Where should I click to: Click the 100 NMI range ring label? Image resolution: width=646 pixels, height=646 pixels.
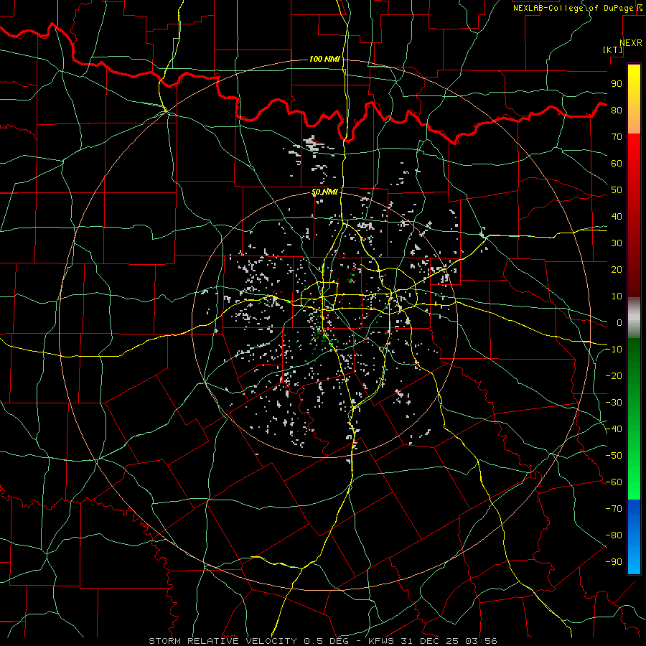click(x=324, y=59)
